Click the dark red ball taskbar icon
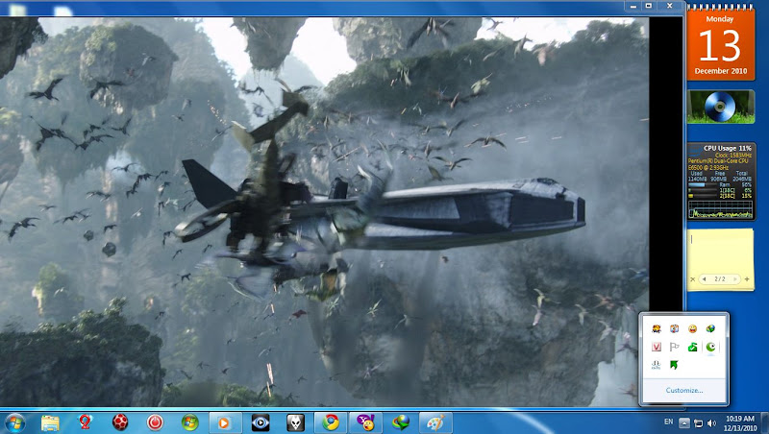769x434 pixels. coord(120,422)
